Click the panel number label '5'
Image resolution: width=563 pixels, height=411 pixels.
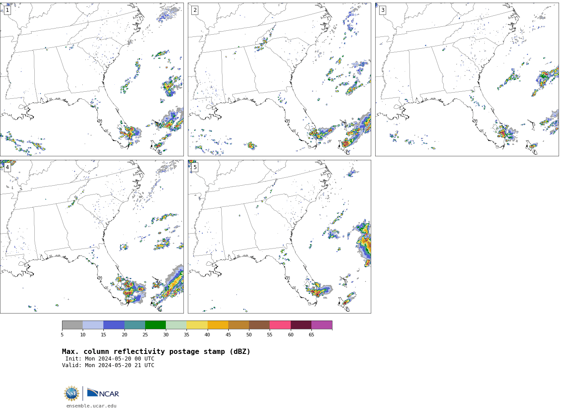tap(195, 167)
